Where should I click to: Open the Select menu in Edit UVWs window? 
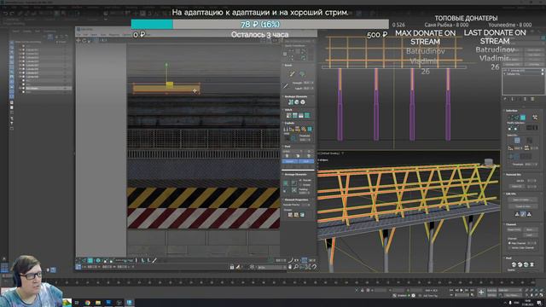pos(94,35)
